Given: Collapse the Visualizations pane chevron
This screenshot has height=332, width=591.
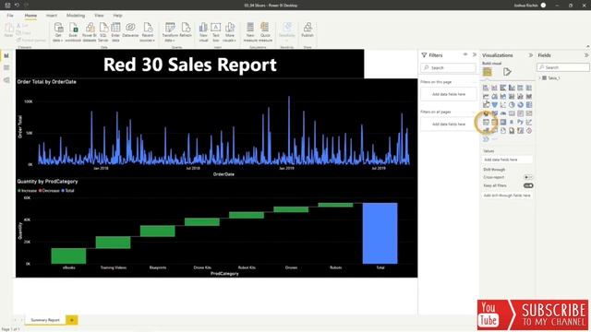Looking at the screenshot, I should point(531,55).
